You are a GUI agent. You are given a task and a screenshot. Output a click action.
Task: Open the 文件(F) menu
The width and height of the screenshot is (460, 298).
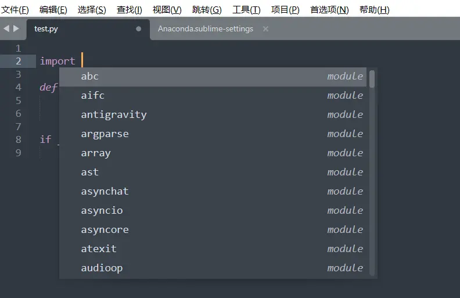(x=15, y=10)
